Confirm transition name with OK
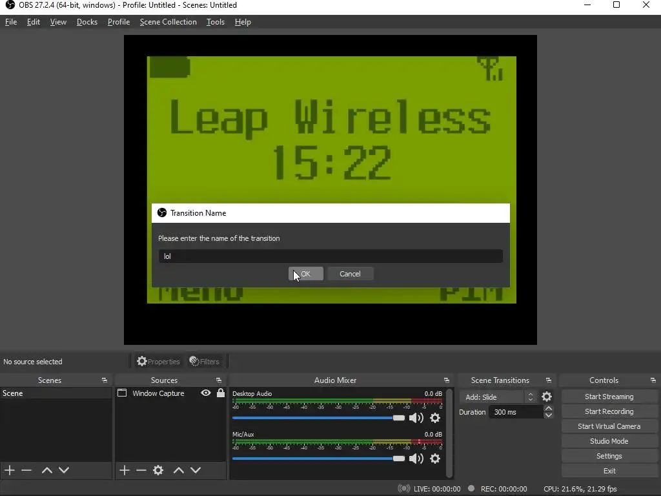 (305, 274)
